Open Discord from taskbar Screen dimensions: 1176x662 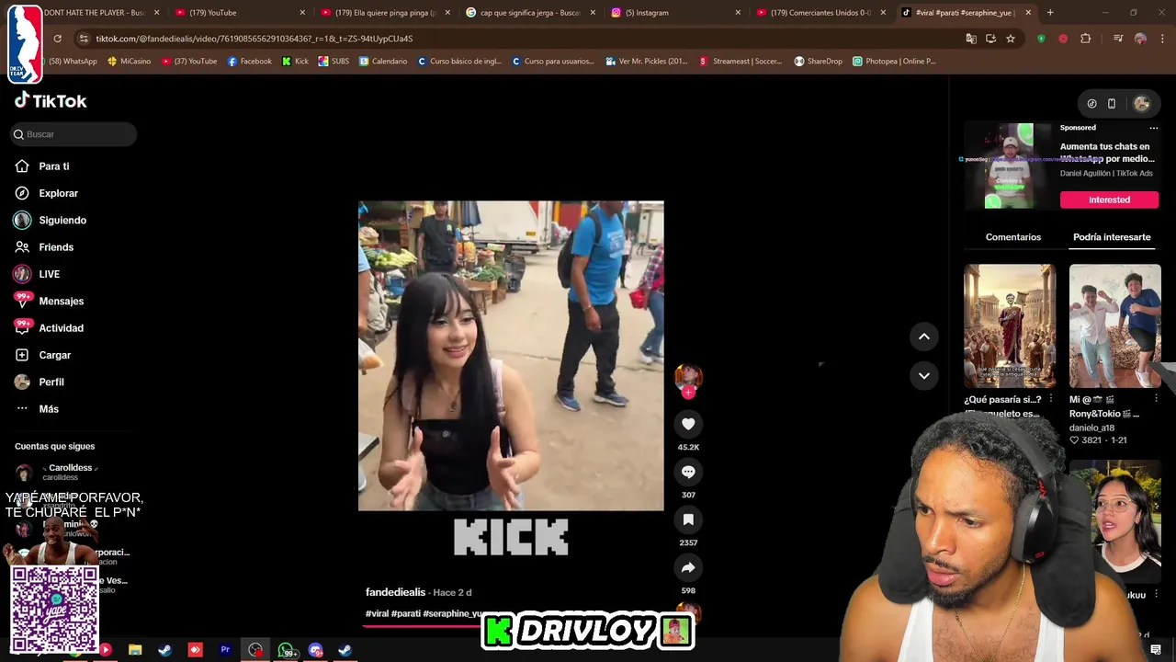[x=316, y=650]
